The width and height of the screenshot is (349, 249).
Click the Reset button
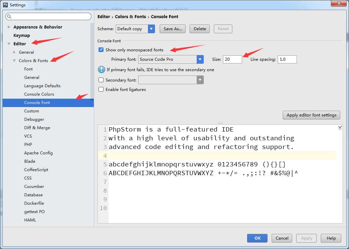point(223,29)
